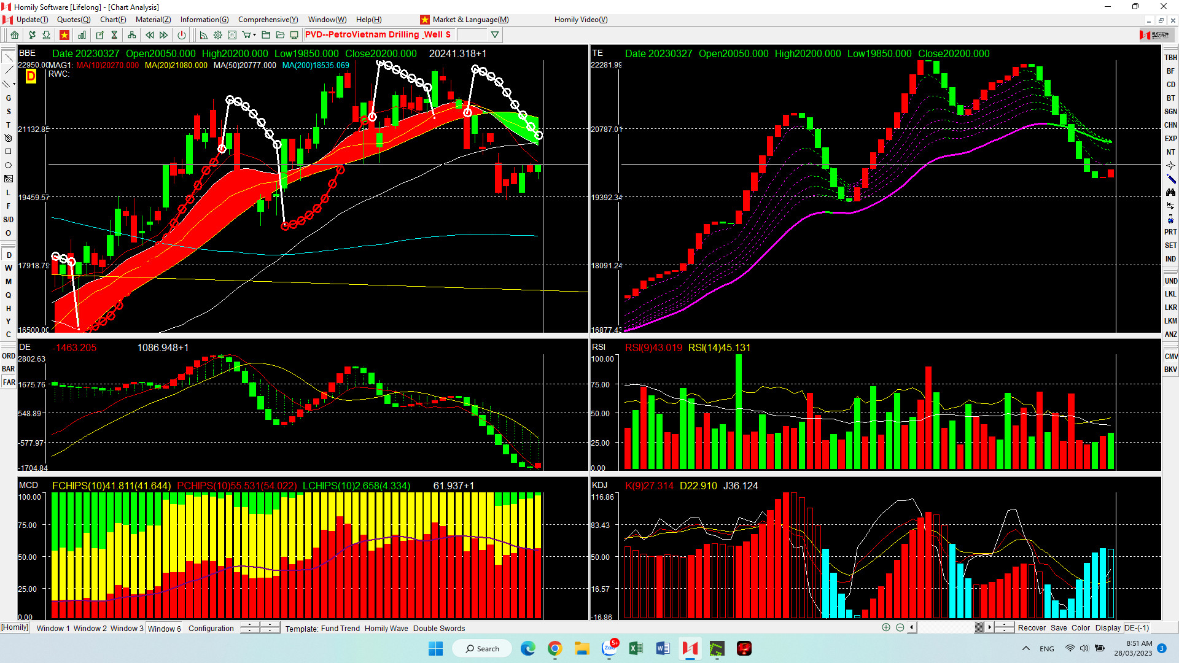Click the fast-forward double arrow icon
This screenshot has height=663, width=1179.
coord(164,35)
